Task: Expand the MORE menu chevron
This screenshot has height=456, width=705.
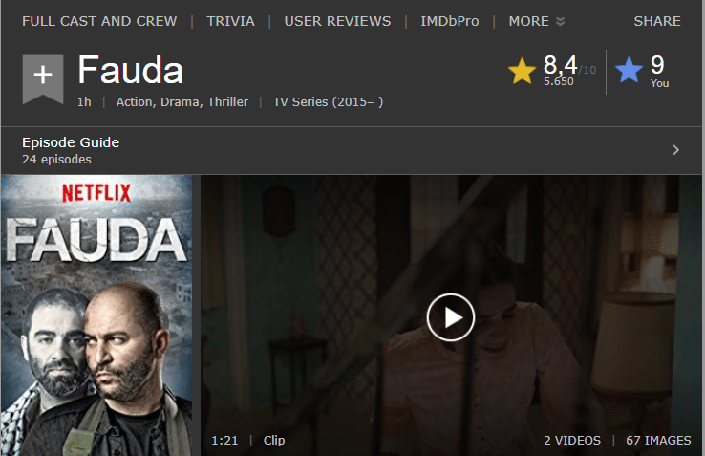Action: [560, 22]
